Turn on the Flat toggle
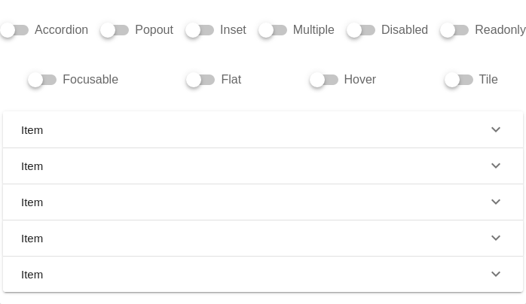The height and width of the screenshot is (304, 526). click(200, 80)
